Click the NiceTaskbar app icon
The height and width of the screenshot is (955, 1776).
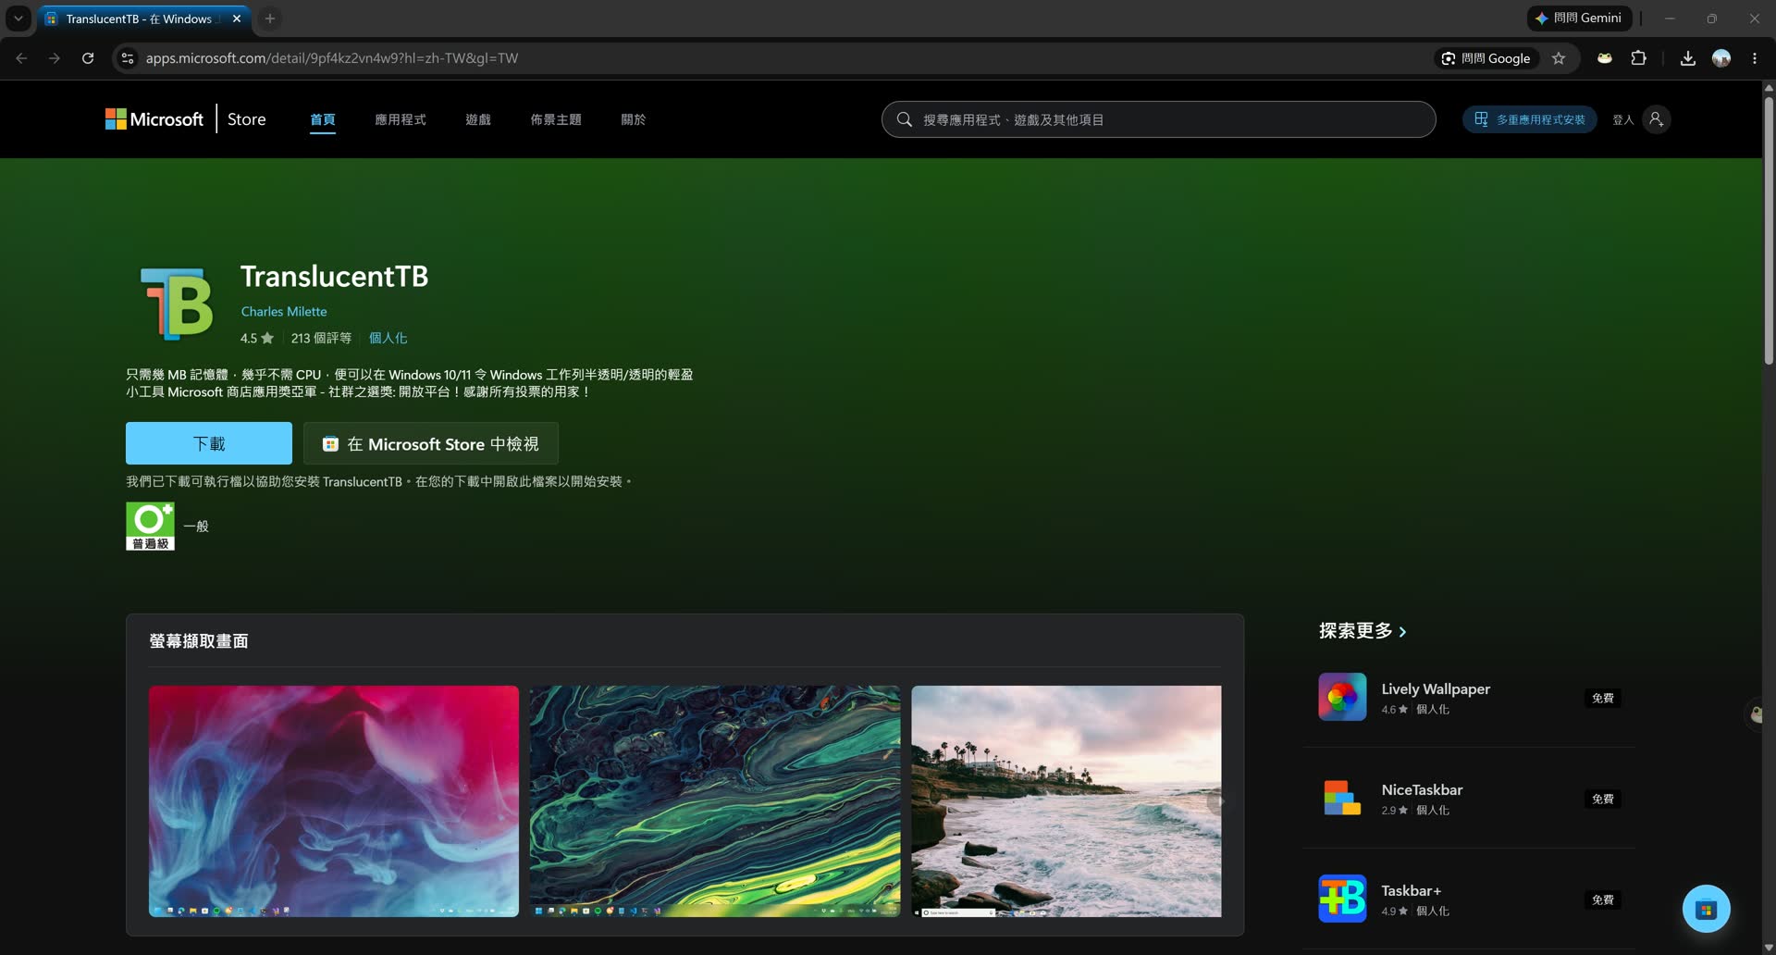[1342, 798]
